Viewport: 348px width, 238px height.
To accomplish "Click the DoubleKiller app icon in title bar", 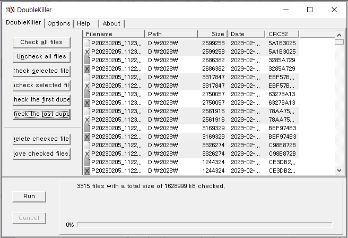I will point(10,10).
